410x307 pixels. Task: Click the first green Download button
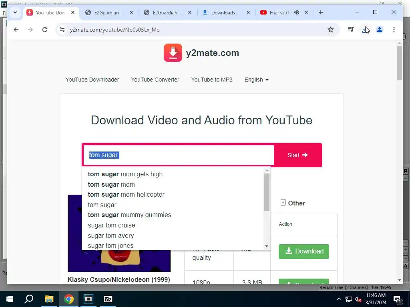click(x=303, y=251)
